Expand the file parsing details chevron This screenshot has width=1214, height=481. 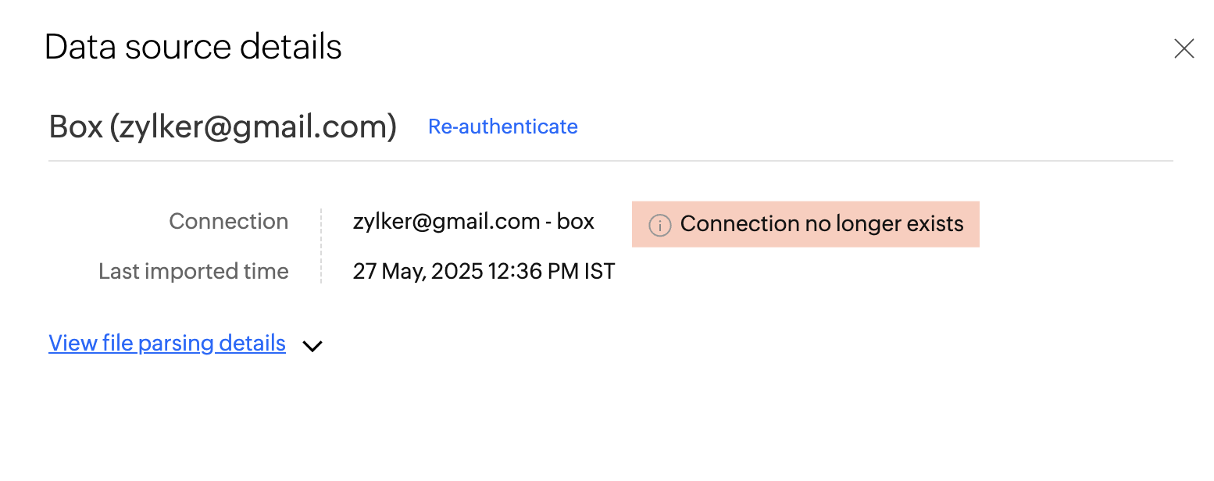(x=312, y=345)
